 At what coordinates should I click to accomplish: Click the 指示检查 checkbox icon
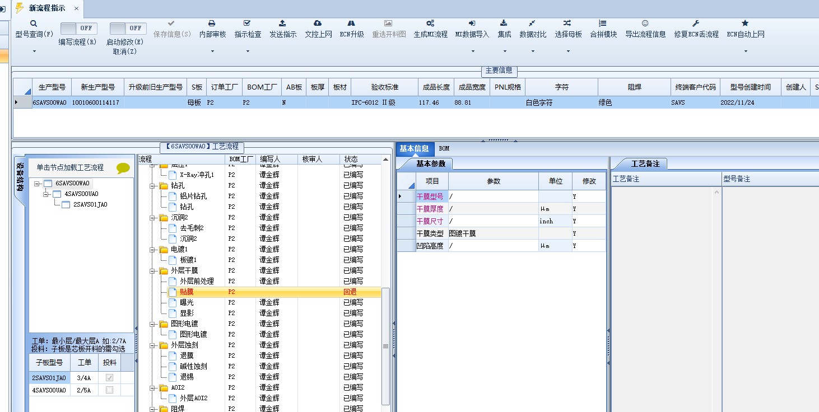(x=248, y=24)
